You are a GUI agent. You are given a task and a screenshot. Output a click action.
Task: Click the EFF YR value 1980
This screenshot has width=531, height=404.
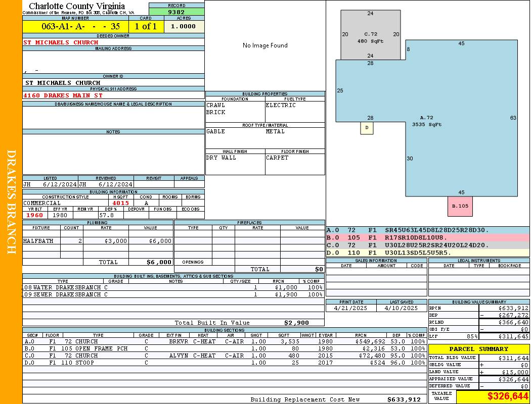[x=60, y=215]
